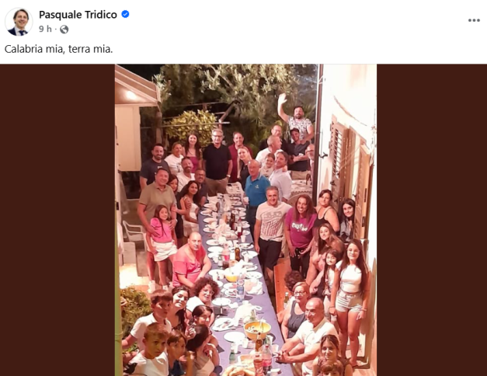This screenshot has width=487, height=376.
Task: Click the blue verified badge
Action: click(125, 14)
